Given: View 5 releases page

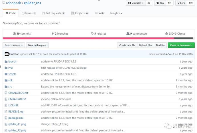Looking at the screenshot, I should [x=99, y=33].
